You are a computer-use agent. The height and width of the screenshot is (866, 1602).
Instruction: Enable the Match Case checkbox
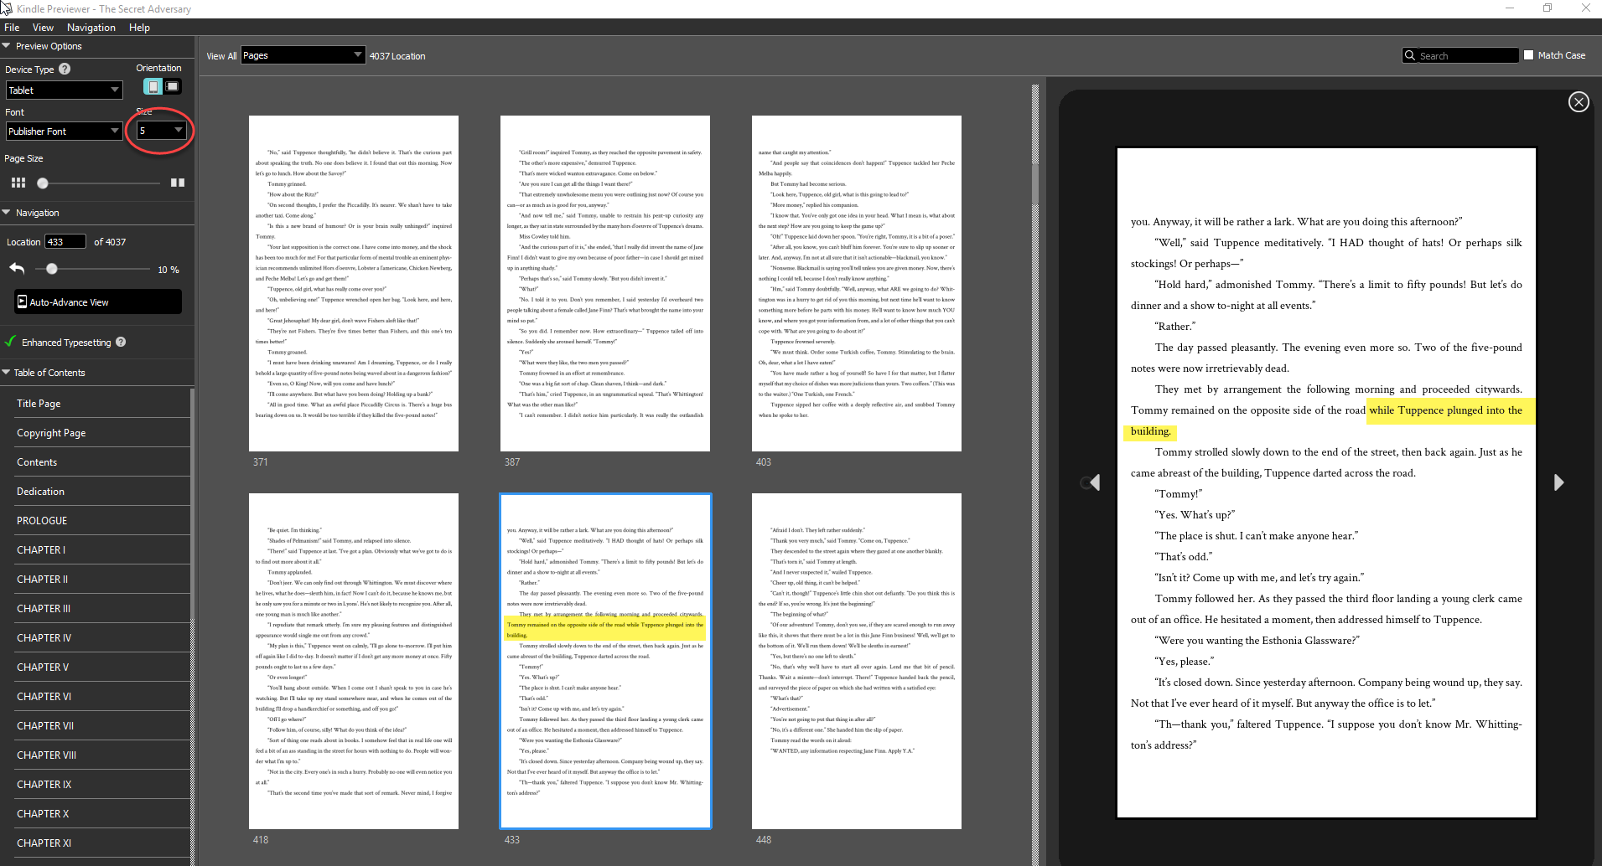(x=1527, y=54)
